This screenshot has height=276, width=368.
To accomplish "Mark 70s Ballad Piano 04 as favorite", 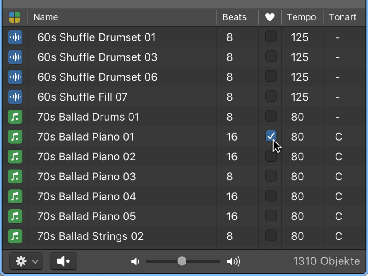I will pos(271,196).
